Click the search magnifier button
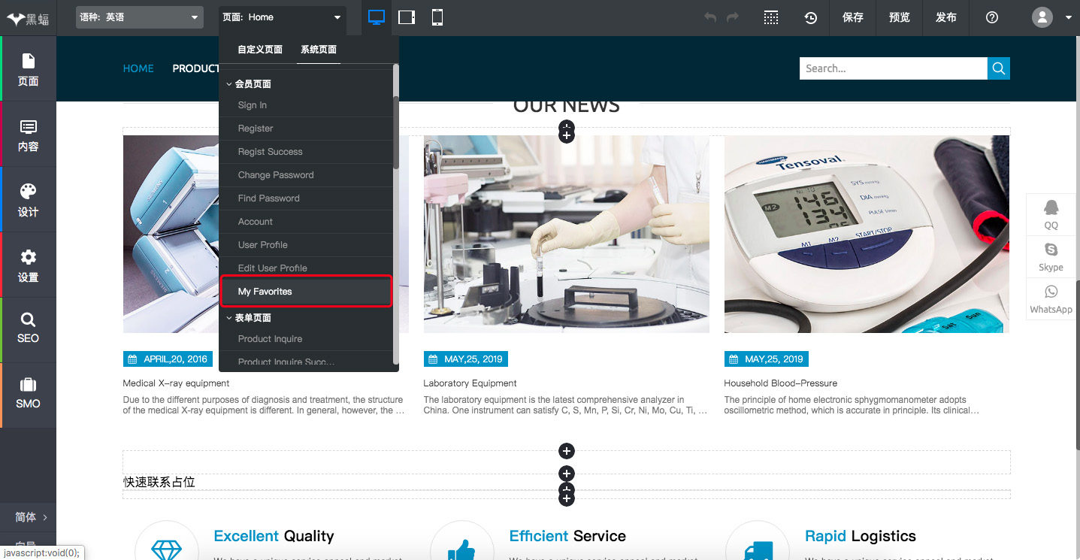Image resolution: width=1080 pixels, height=560 pixels. pyautogui.click(x=998, y=68)
